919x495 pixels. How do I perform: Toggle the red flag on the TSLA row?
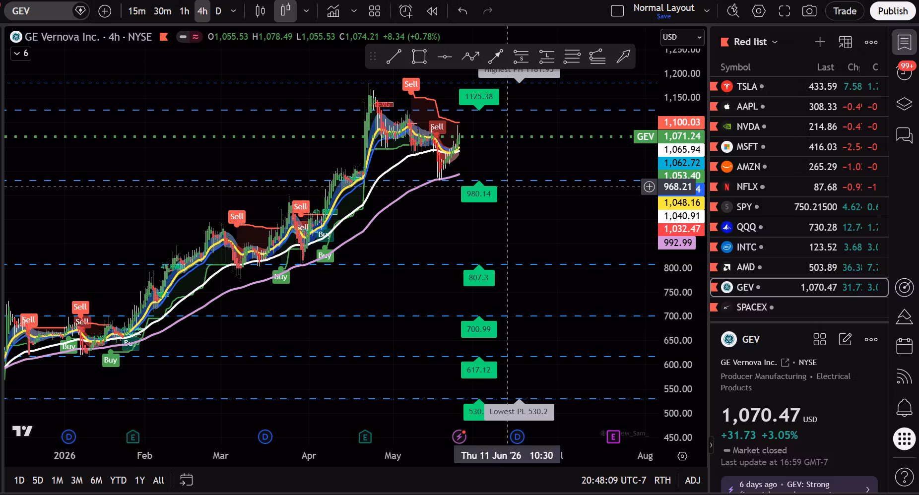coord(715,86)
